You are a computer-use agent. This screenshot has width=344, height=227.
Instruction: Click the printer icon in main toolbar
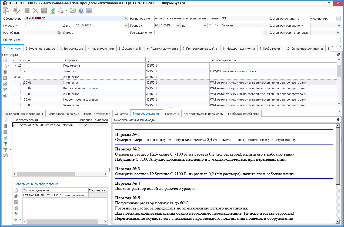pos(61,11)
